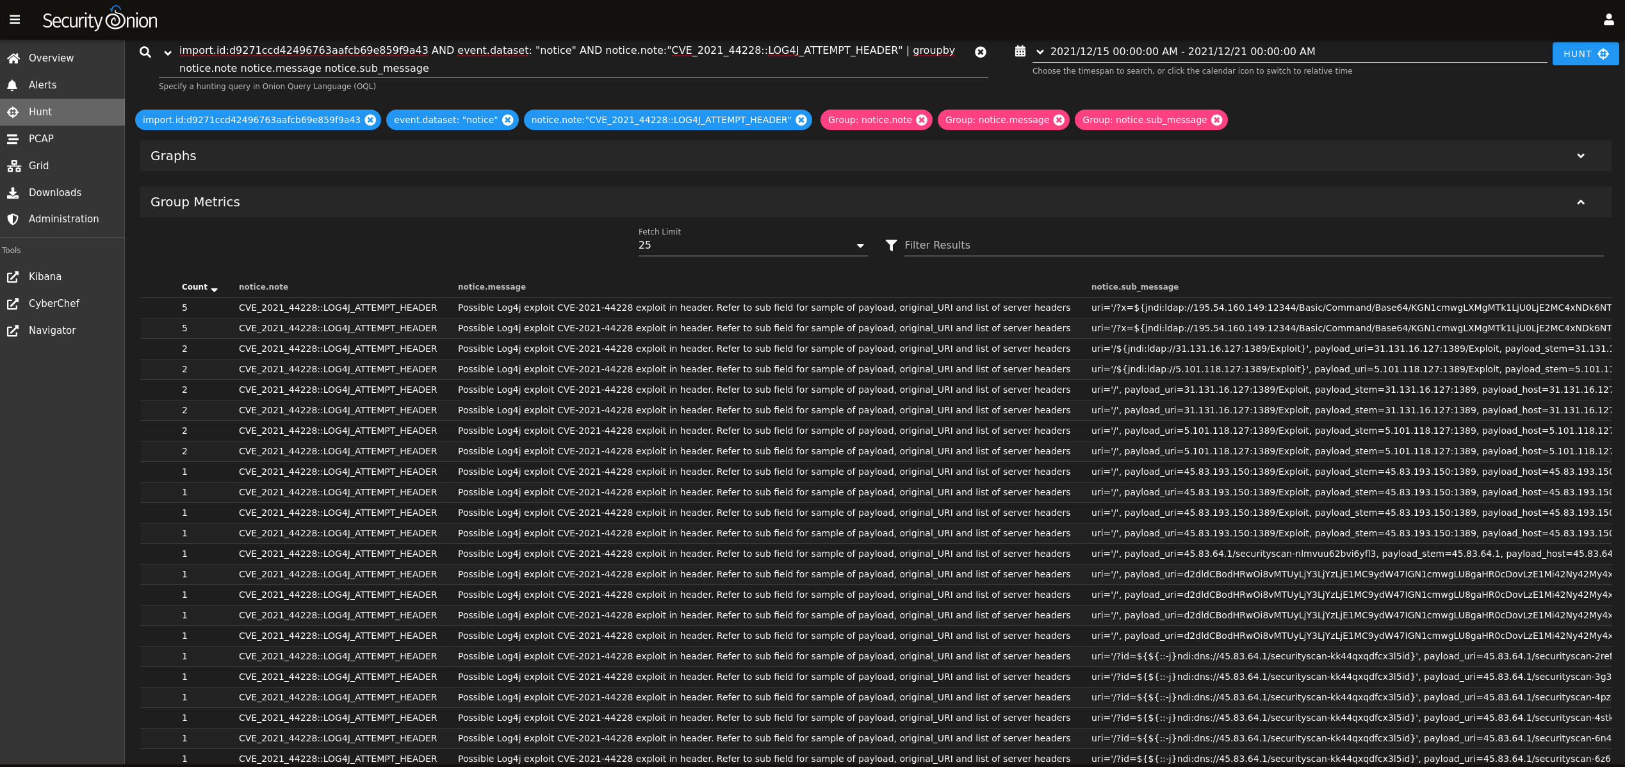Image resolution: width=1625 pixels, height=767 pixels.
Task: Click the calendar icon for relative time
Action: click(1020, 51)
